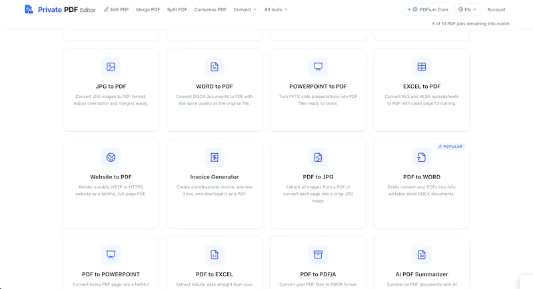Select the WORD to PDF card title
Image resolution: width=533 pixels, height=289 pixels.
[215, 87]
